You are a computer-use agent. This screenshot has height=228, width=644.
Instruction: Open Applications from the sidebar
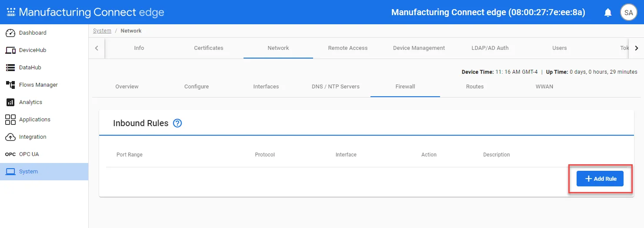point(44,120)
